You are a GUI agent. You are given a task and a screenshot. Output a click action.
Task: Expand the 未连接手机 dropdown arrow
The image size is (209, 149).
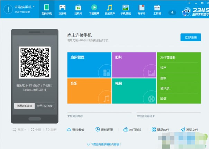(x=34, y=6)
